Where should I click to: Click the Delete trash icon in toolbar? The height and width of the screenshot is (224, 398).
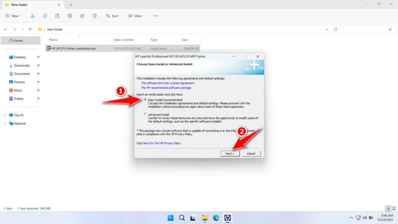94,16
